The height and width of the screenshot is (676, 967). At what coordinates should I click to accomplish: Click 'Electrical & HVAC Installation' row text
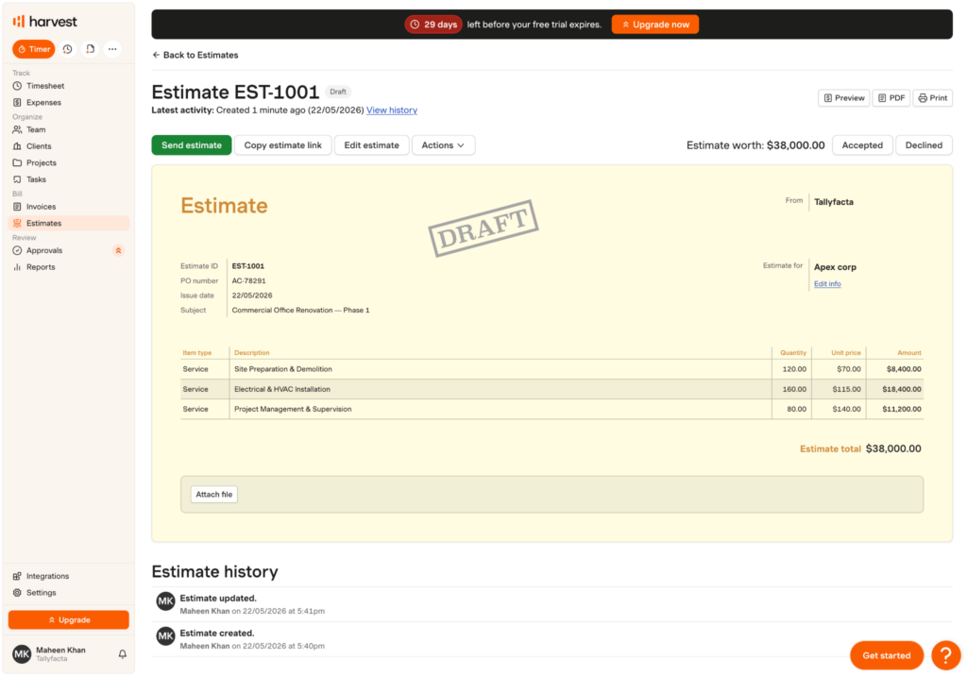coord(282,389)
